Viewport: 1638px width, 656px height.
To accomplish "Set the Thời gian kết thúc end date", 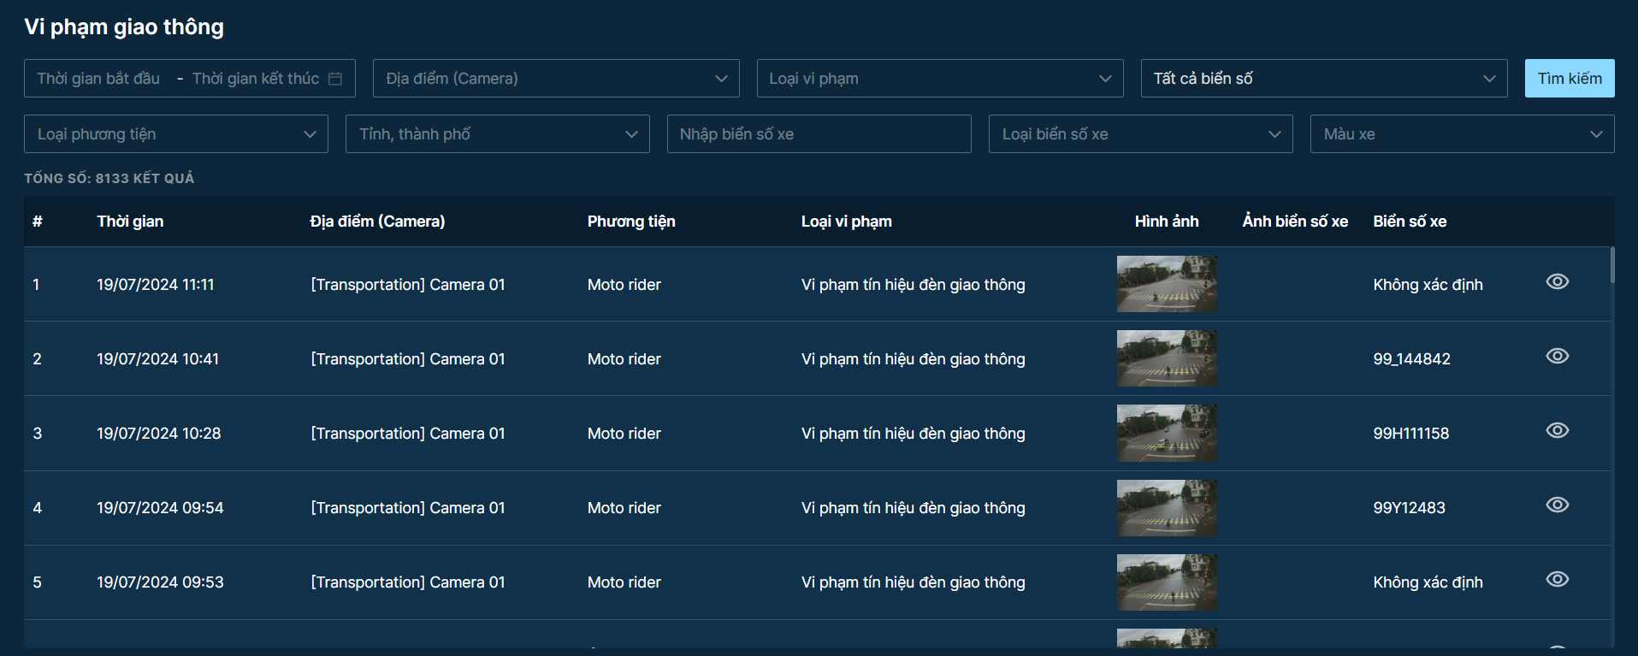I will pos(256,79).
